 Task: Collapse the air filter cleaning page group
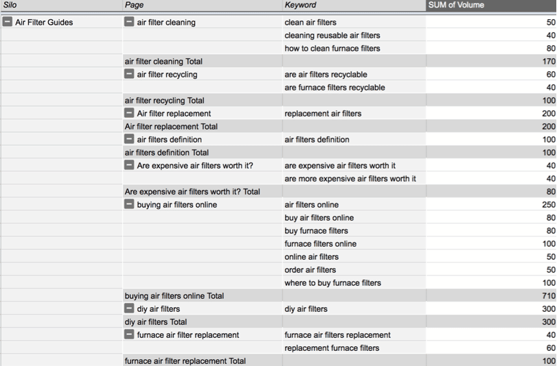129,22
